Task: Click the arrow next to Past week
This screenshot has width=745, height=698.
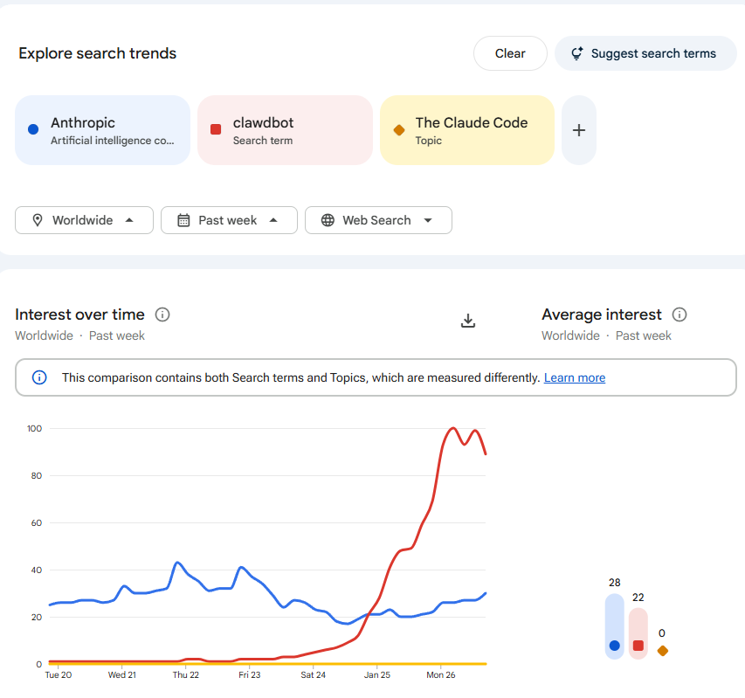Action: coord(273,220)
